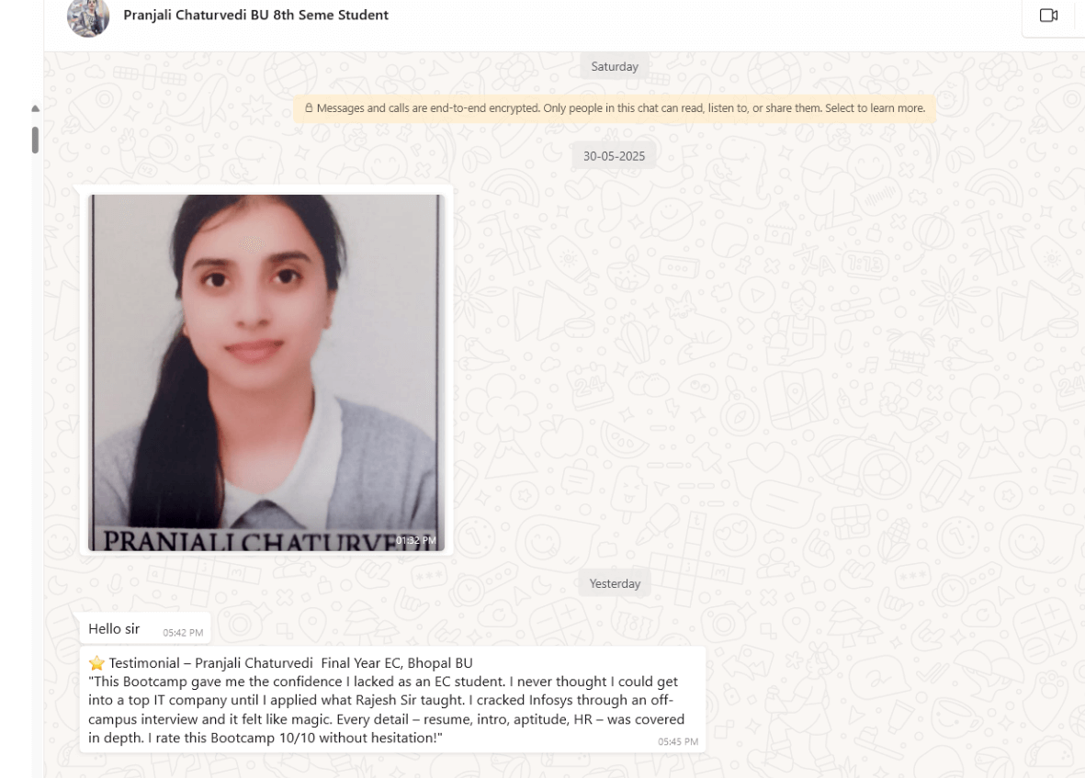Screen dimensions: 1085x778
Task: Click the 05:45 PM message timestamp
Action: click(x=677, y=741)
